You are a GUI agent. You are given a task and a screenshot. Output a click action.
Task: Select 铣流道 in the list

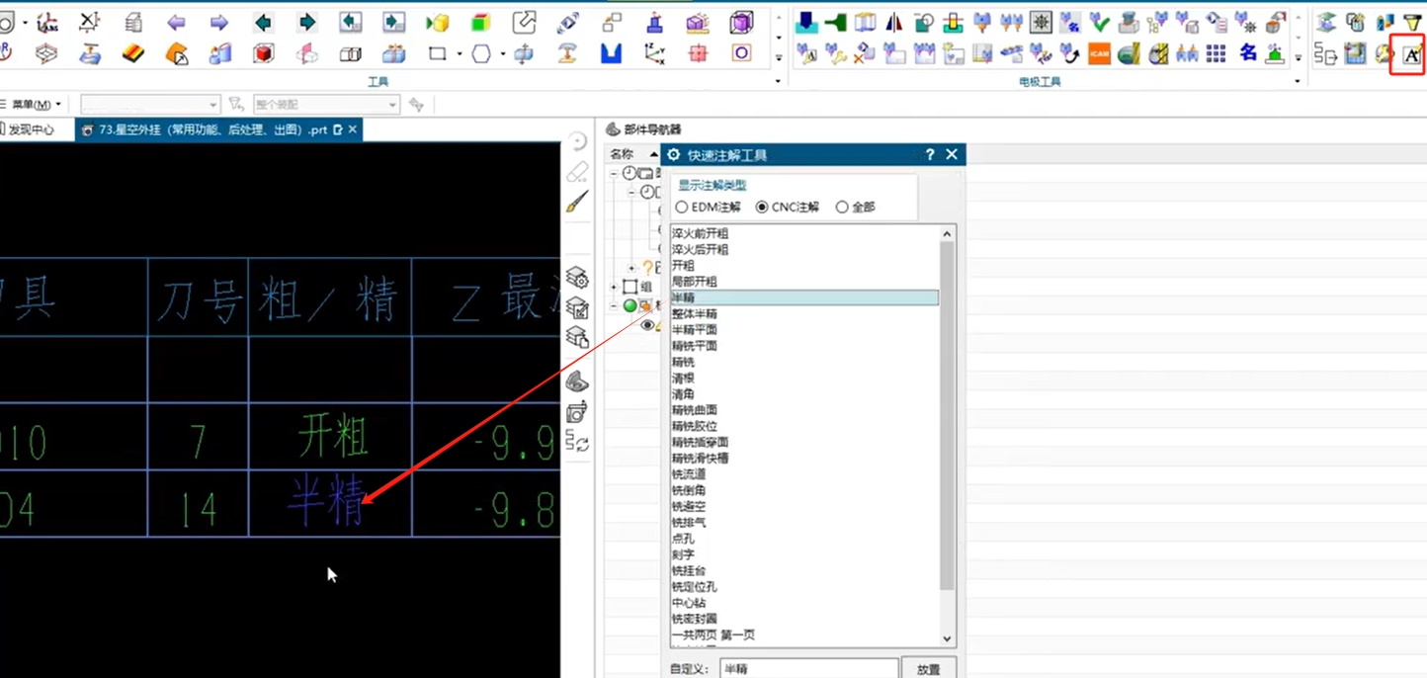[x=689, y=474]
